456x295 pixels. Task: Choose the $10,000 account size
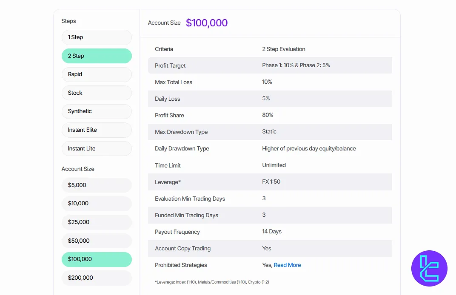pos(97,204)
